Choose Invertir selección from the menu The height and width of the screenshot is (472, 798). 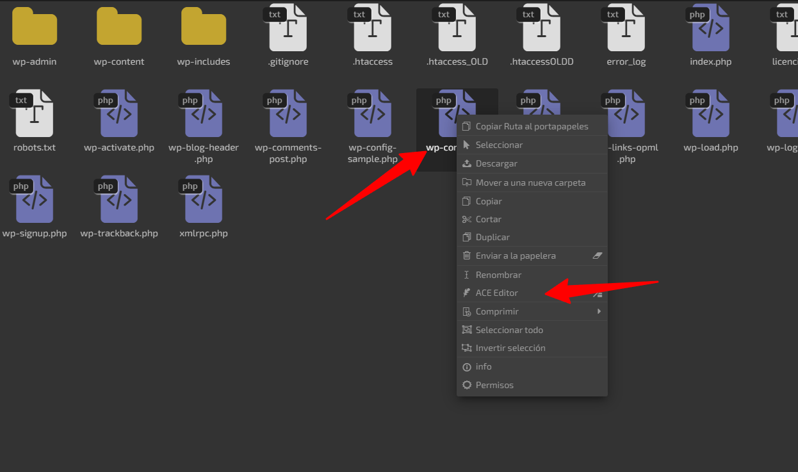[532, 348]
